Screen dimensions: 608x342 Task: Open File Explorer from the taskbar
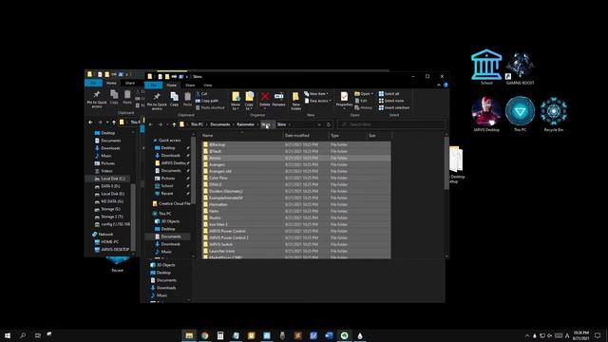(189, 335)
